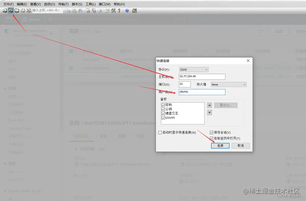
Task: Click the Print Selection toolbar icon
Action: click(x=94, y=11)
